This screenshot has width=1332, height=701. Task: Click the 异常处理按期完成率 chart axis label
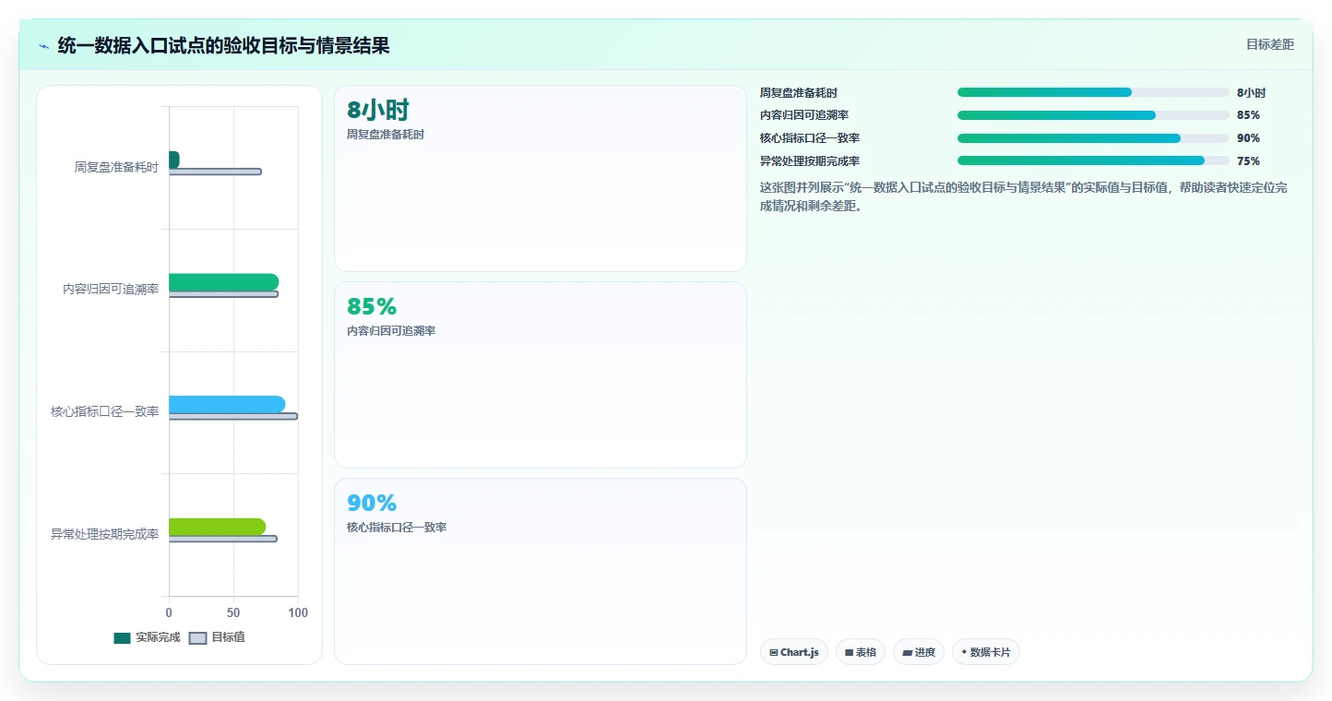pos(105,534)
